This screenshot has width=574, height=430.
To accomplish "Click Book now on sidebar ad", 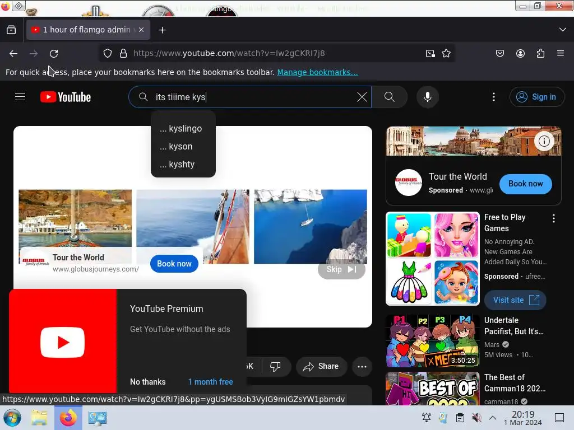I will point(525,184).
